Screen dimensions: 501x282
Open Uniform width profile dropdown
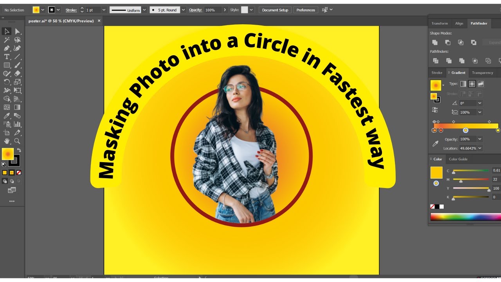point(144,10)
